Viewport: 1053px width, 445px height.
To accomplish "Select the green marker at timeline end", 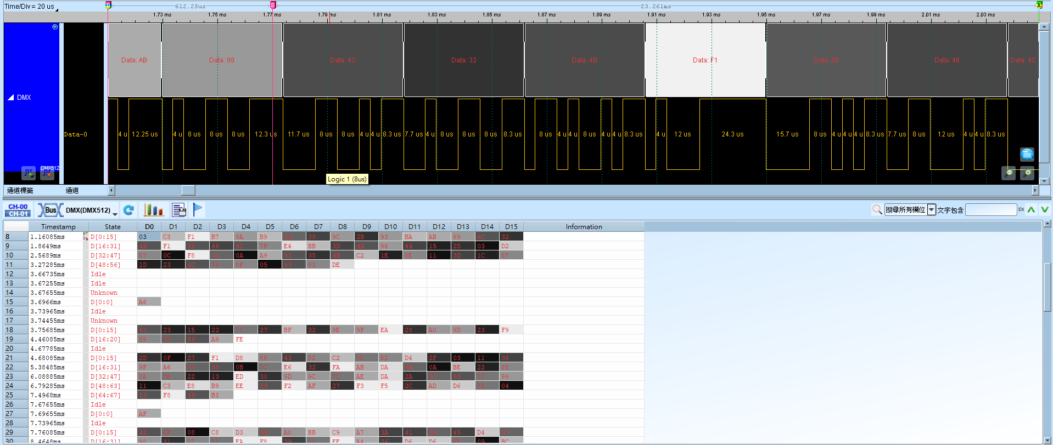I will pos(1039,5).
